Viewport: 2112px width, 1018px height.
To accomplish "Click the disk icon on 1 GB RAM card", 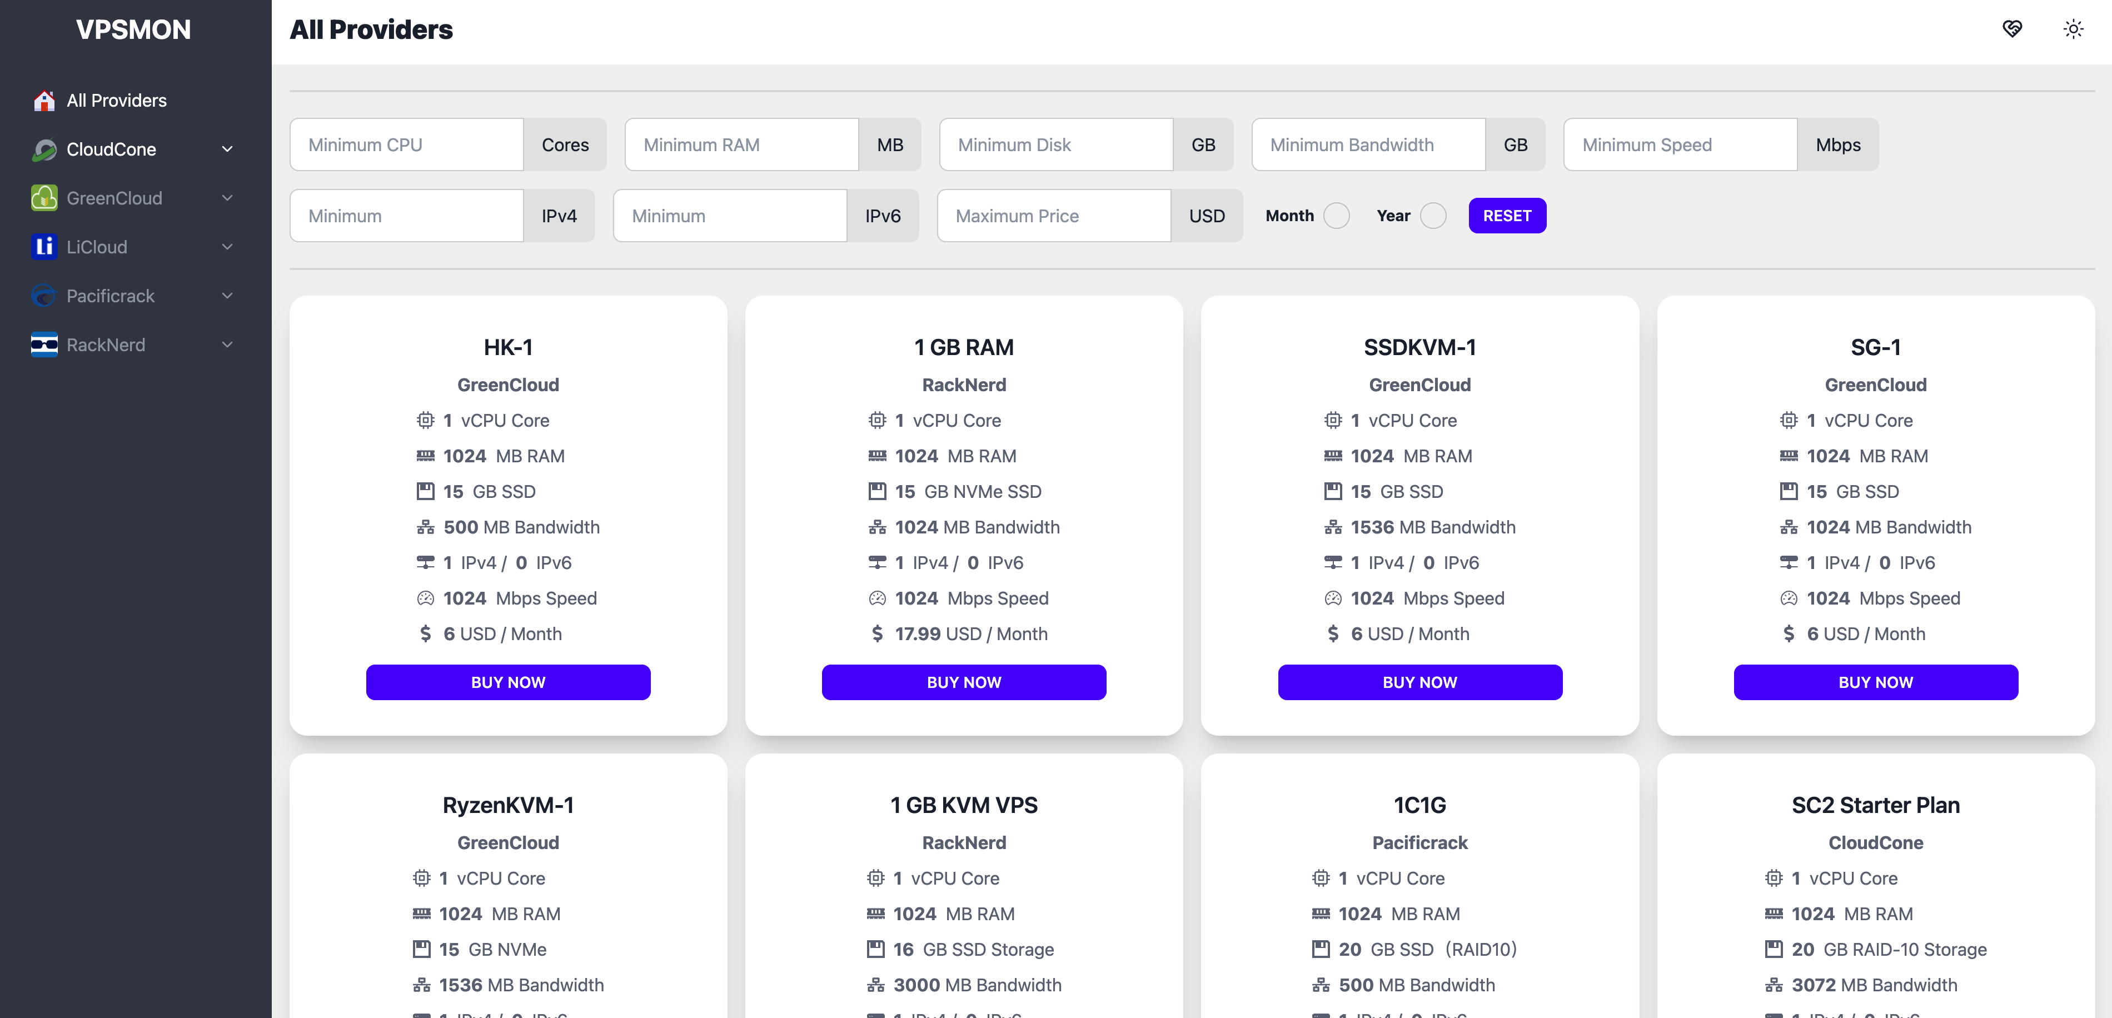I will pyautogui.click(x=877, y=492).
